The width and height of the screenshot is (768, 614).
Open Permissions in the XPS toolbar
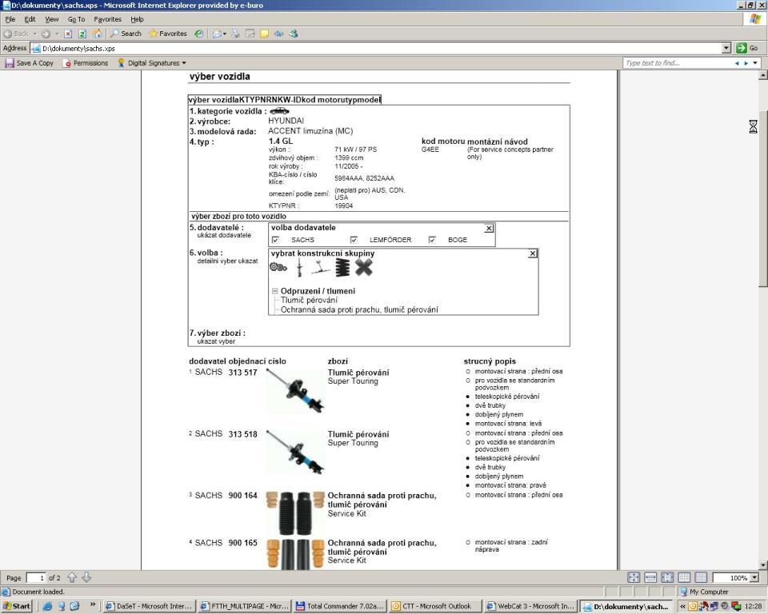coord(86,63)
